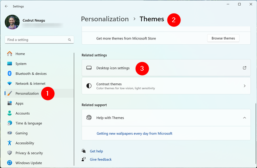Minimize the Settings window
The width and height of the screenshot is (257, 168).
coord(228,4)
